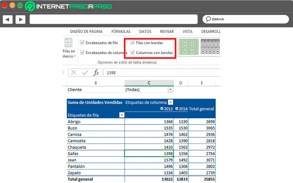Select the gray pivot table style thumbnail

pos(210,47)
